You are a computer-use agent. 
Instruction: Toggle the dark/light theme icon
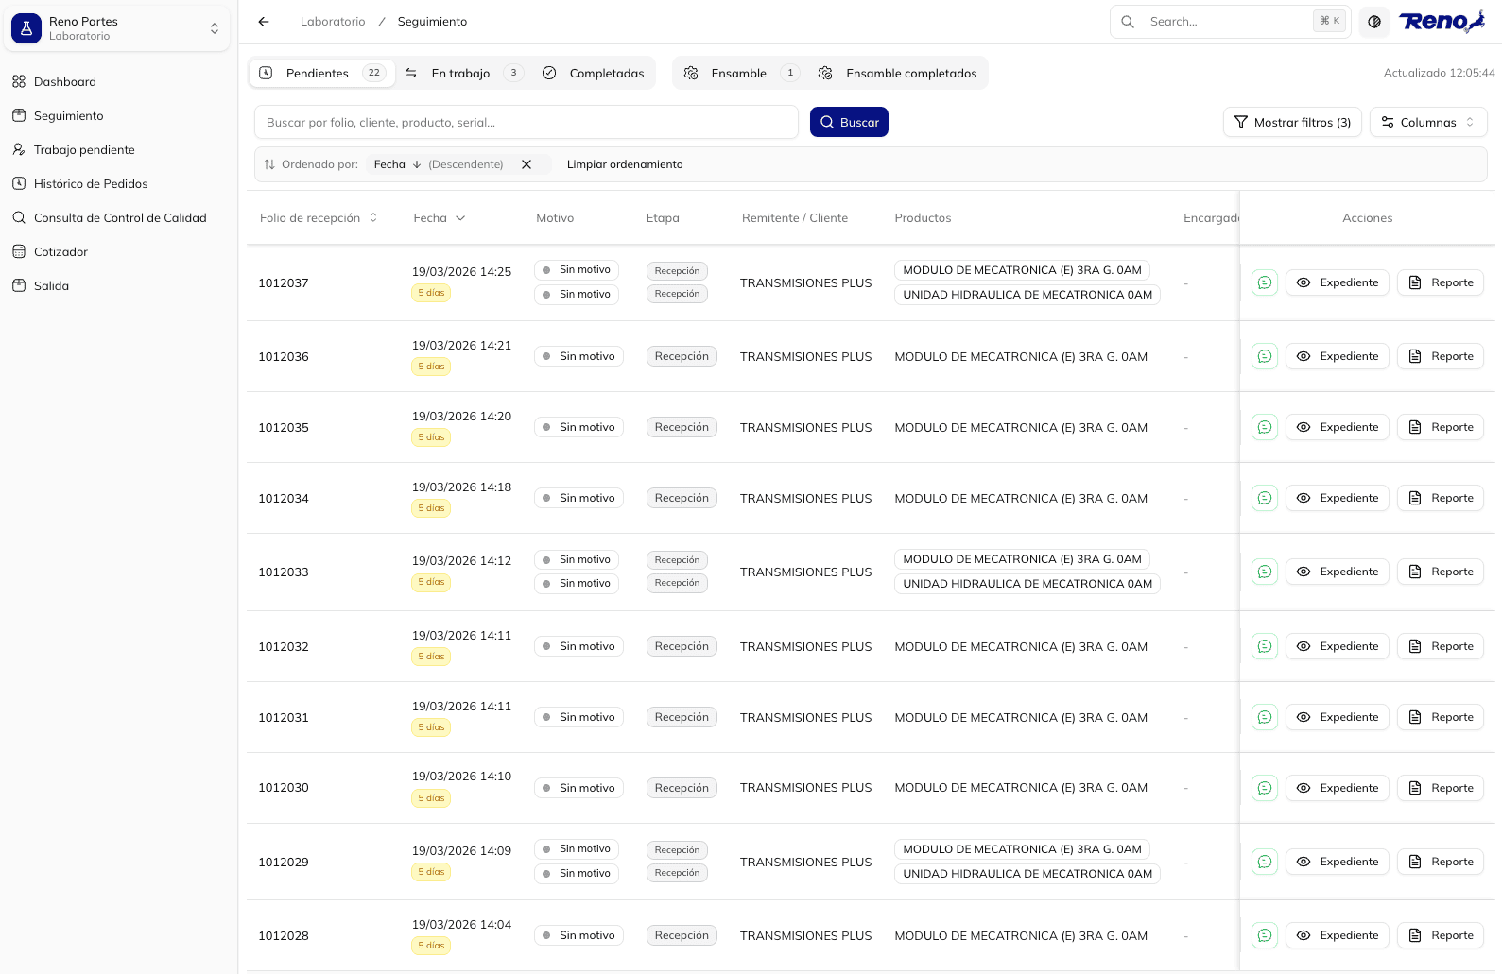(x=1374, y=22)
